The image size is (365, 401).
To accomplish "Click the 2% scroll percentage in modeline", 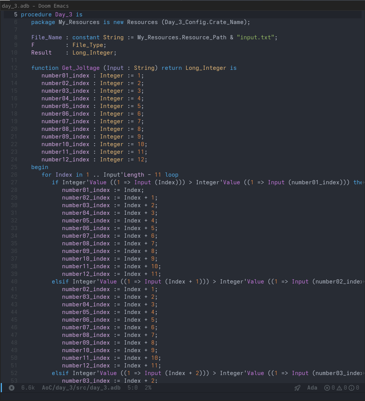I will click(x=148, y=388).
